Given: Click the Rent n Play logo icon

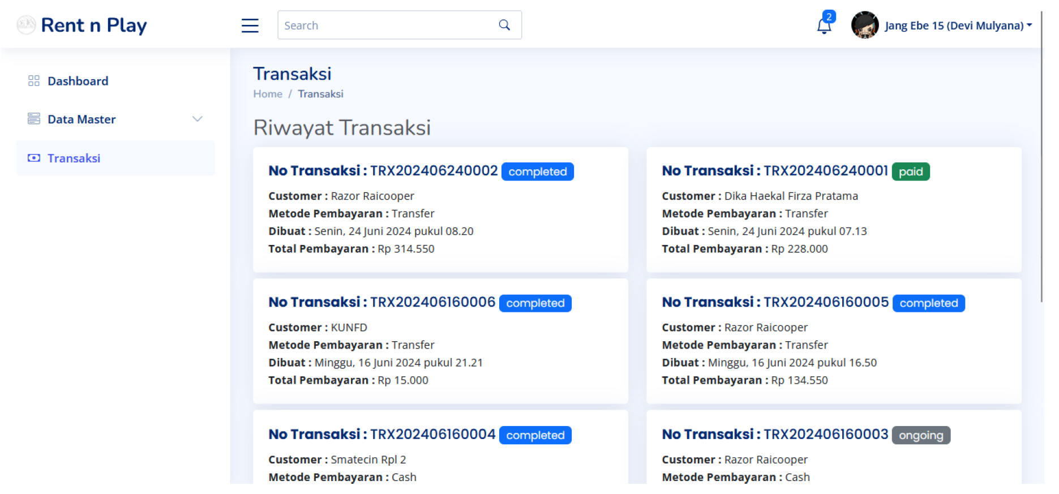Looking at the screenshot, I should click(26, 25).
